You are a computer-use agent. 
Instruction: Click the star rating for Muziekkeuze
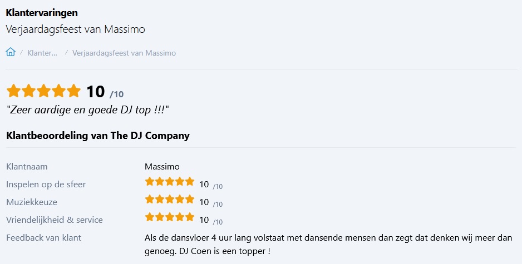(x=170, y=200)
